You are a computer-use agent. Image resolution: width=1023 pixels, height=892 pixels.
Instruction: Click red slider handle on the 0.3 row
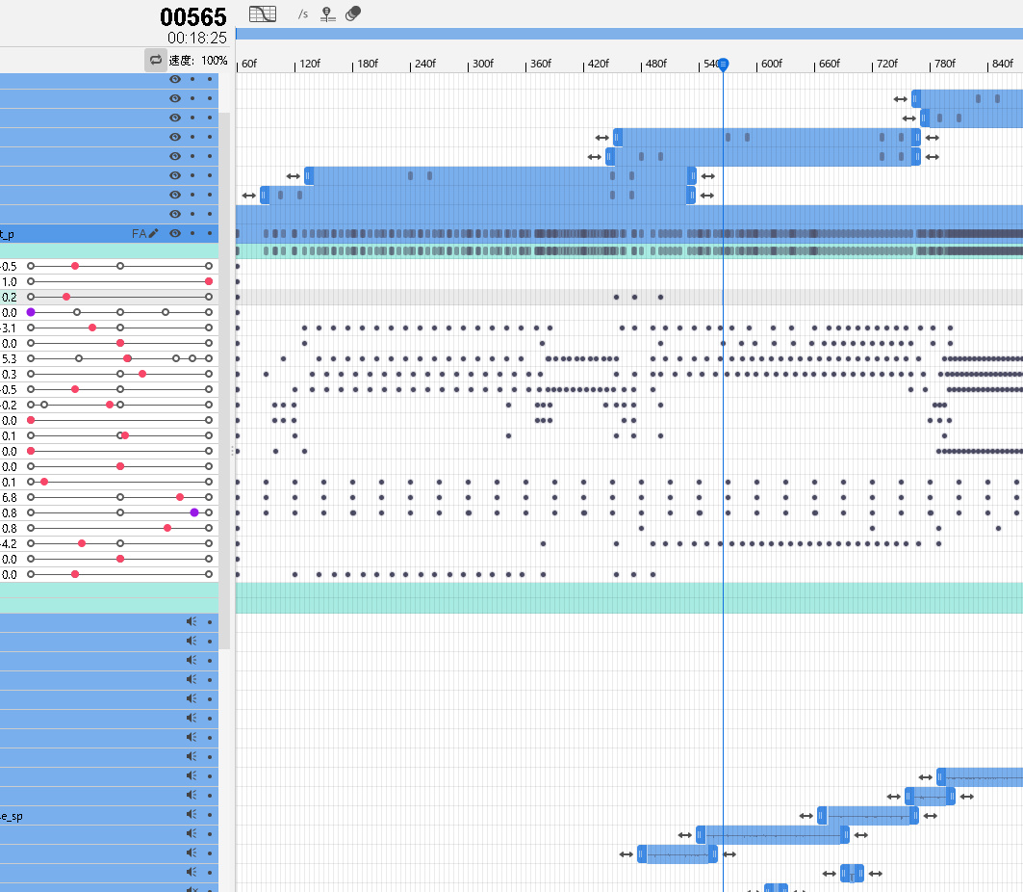142,374
